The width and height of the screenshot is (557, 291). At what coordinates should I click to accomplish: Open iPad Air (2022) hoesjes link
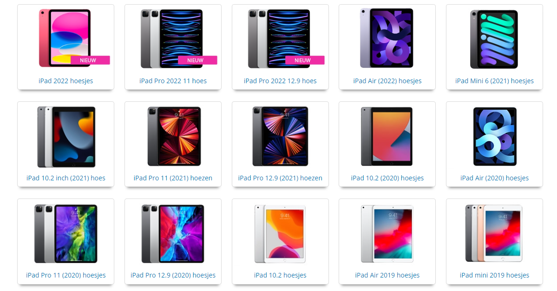(x=387, y=81)
